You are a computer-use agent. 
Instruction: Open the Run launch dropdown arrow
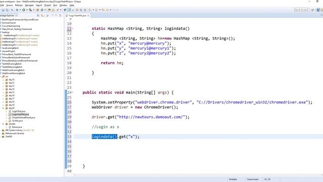[27, 10]
